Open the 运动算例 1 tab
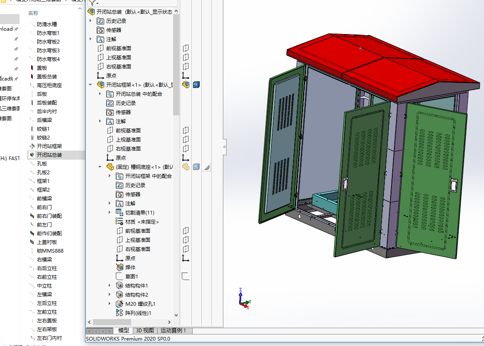484x346 pixels. coord(173,331)
